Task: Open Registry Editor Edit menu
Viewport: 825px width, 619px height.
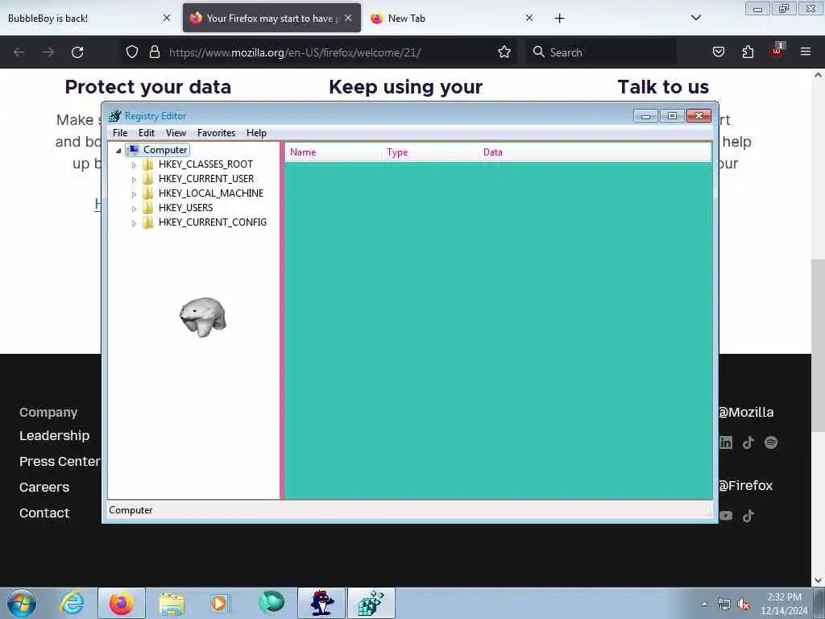Action: (x=147, y=133)
